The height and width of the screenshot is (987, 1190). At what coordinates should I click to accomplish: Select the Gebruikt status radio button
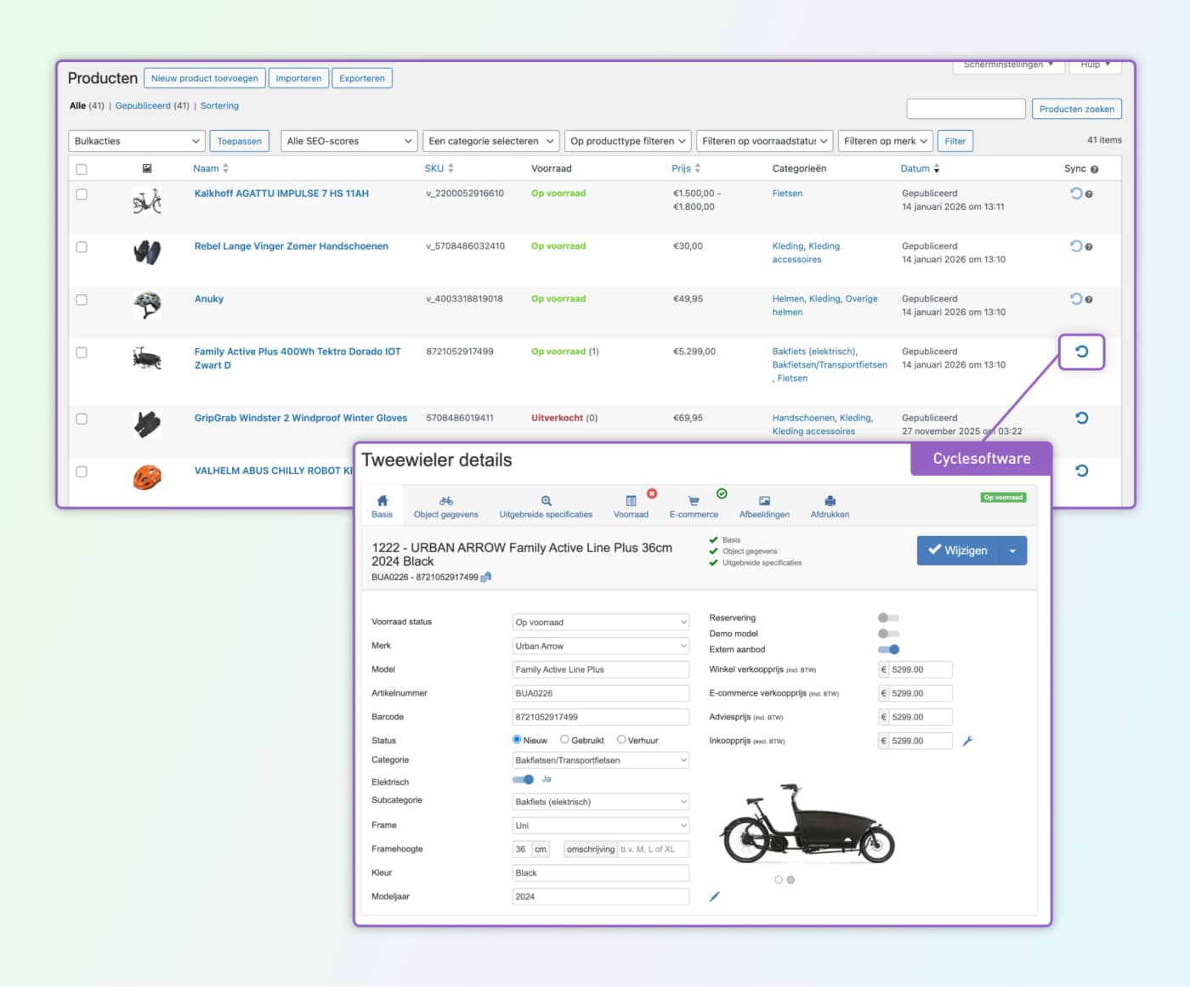coord(564,740)
